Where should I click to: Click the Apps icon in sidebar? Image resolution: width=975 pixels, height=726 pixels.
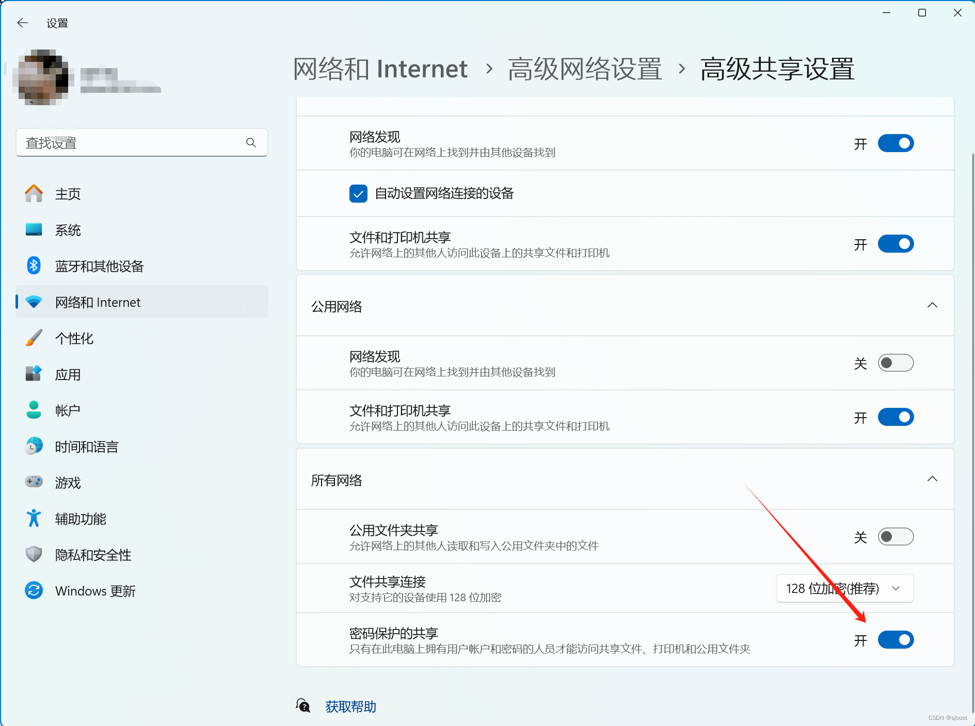[34, 374]
